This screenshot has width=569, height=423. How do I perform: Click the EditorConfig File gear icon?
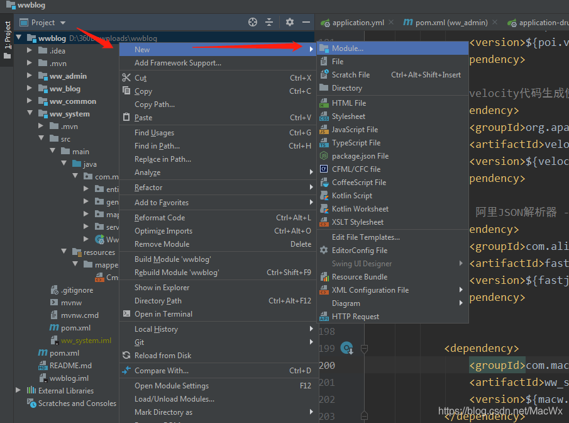pyautogui.click(x=324, y=250)
